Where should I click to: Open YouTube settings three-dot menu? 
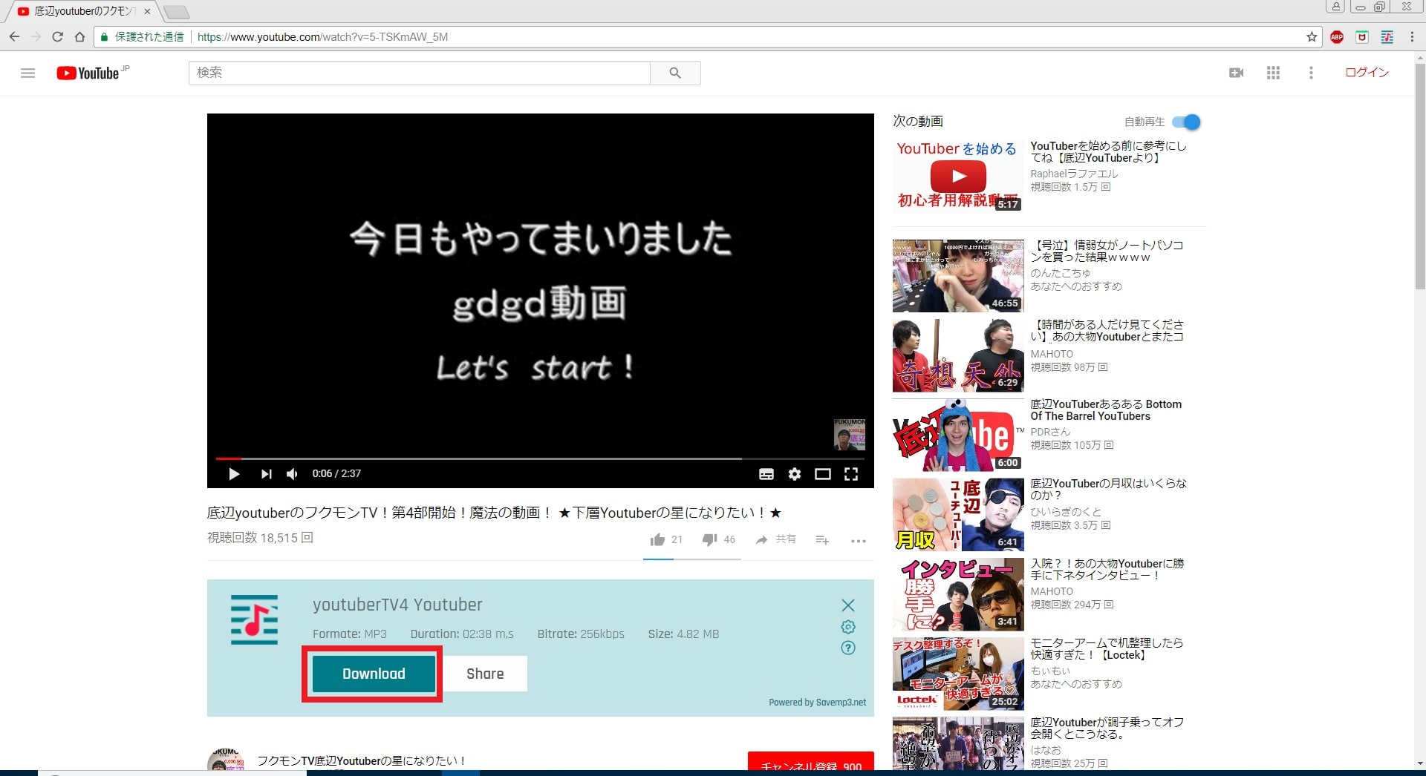pyautogui.click(x=1311, y=73)
